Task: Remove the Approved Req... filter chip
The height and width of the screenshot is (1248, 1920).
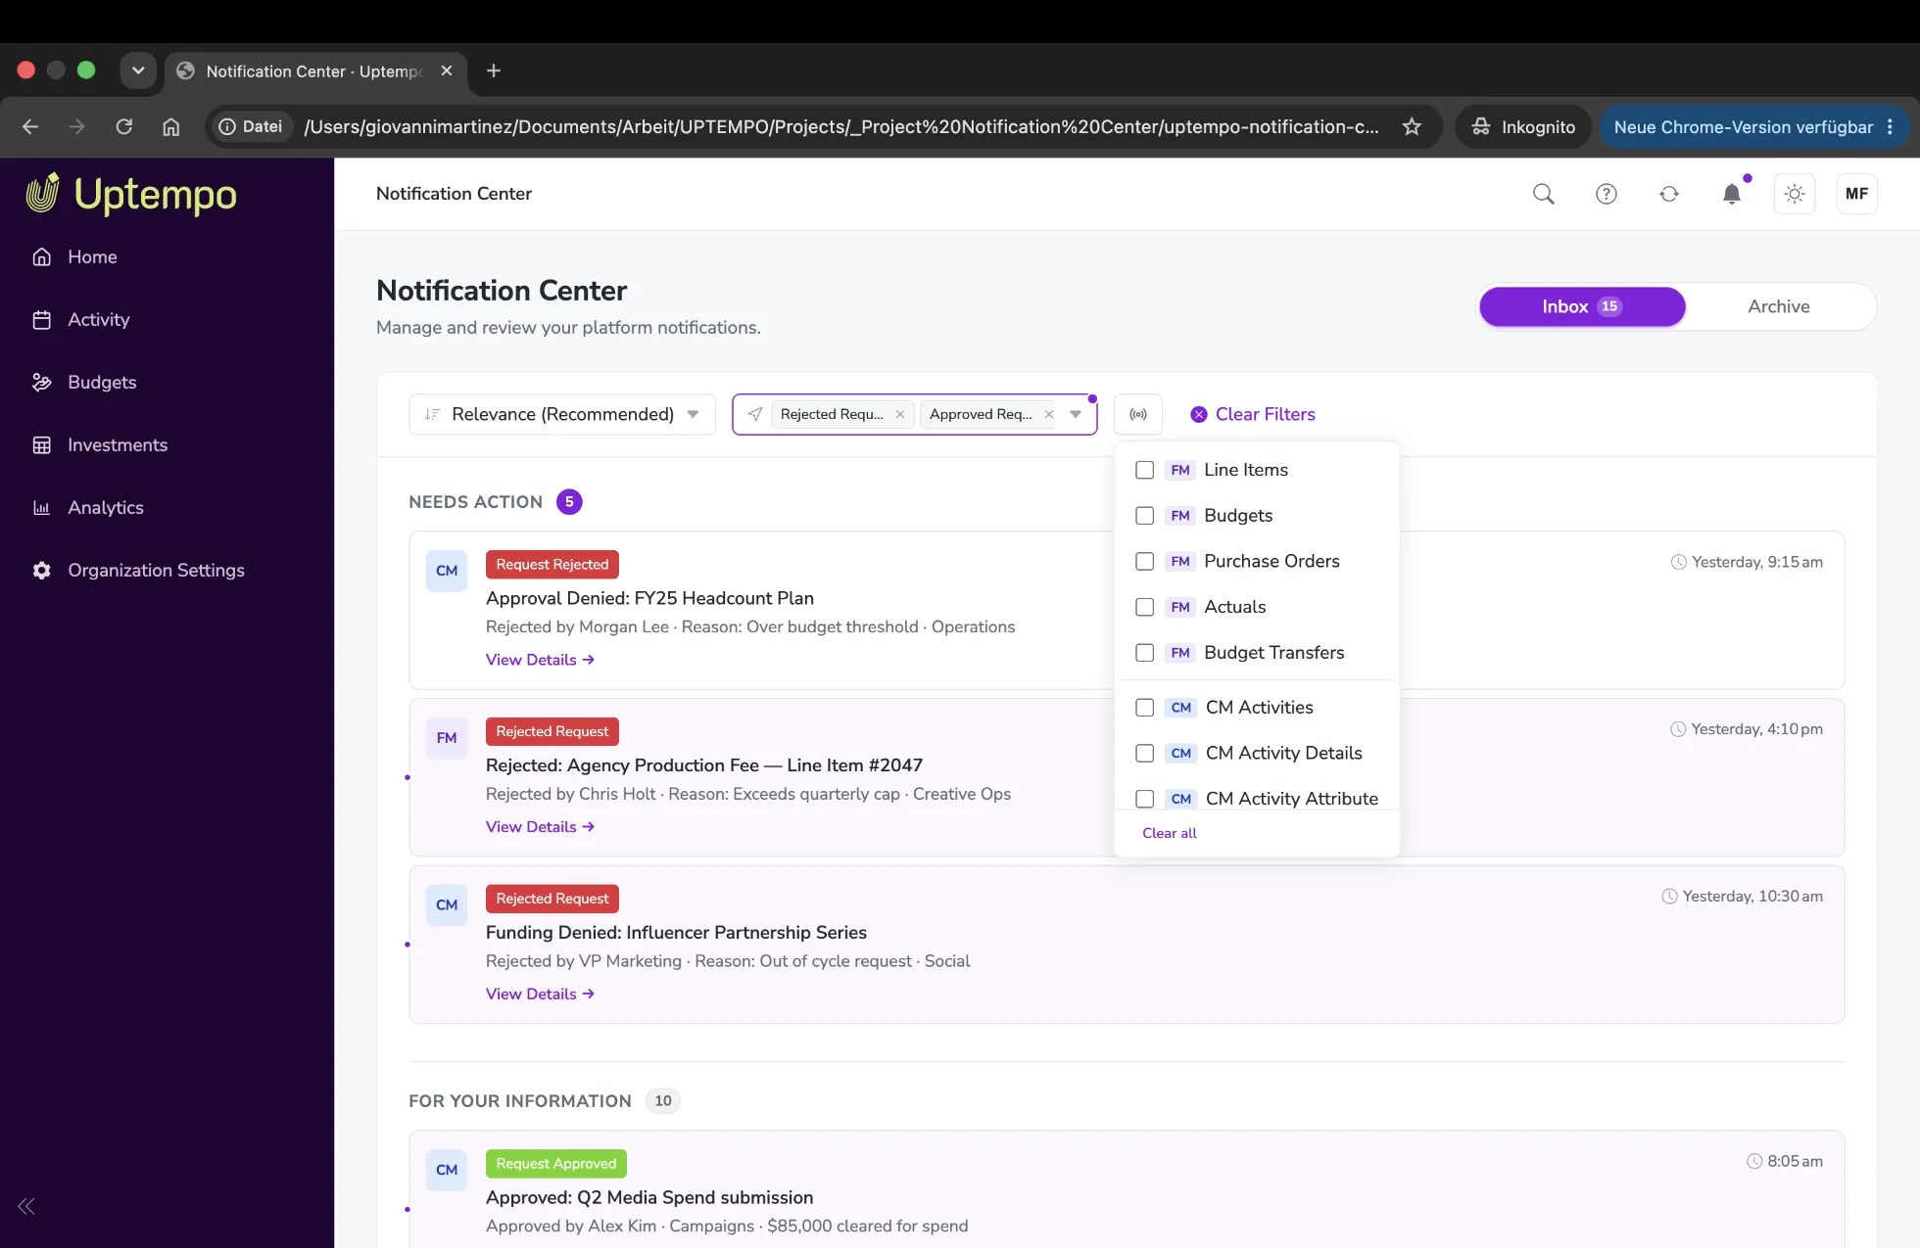Action: click(1049, 414)
